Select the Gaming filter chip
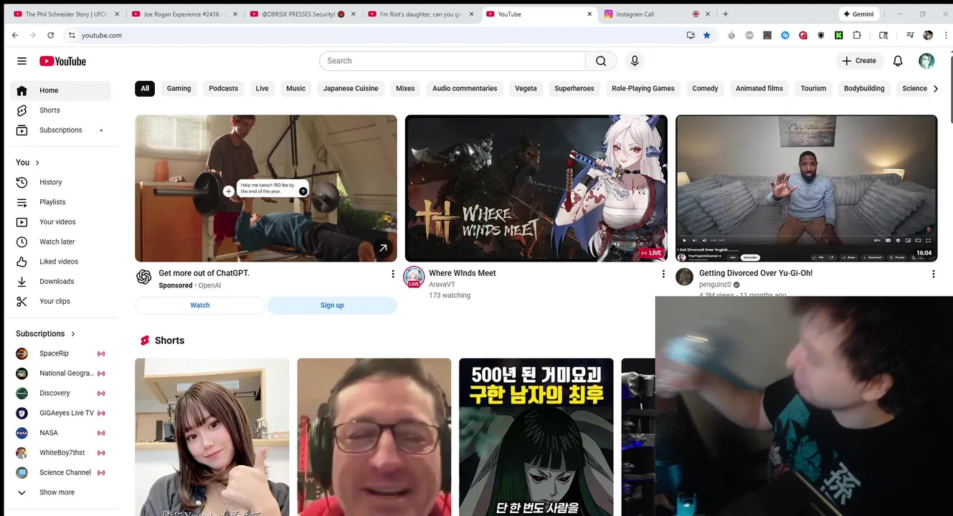The width and height of the screenshot is (953, 516). tap(179, 89)
